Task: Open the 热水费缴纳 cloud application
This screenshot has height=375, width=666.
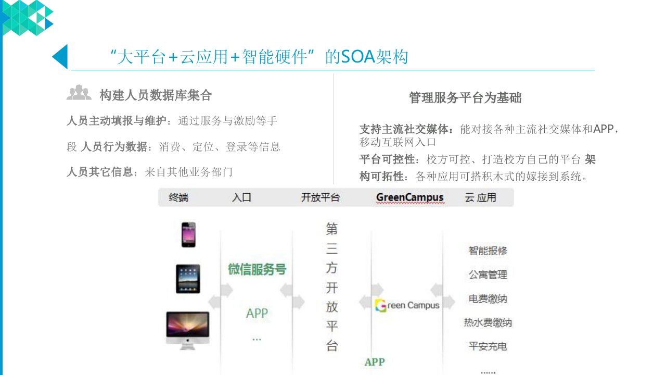Action: 488,322
